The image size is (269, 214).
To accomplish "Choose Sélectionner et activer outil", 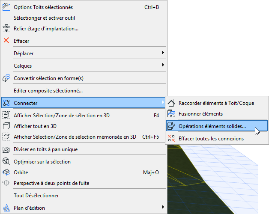I will [x=84, y=18].
